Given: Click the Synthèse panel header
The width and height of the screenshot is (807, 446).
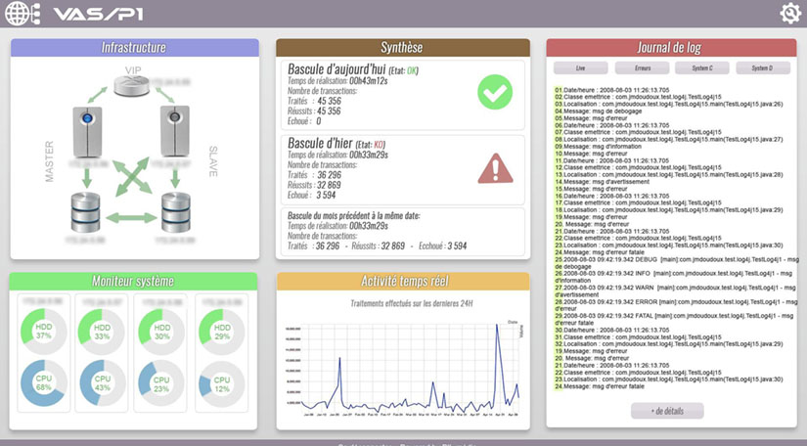Looking at the screenshot, I should pyautogui.click(x=403, y=47).
